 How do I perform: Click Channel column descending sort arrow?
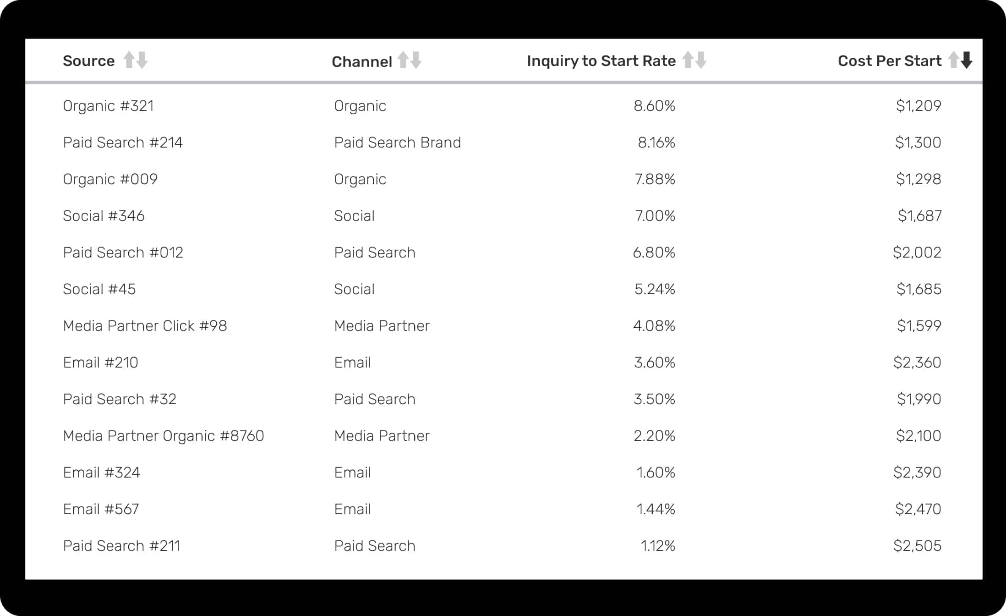coord(416,60)
